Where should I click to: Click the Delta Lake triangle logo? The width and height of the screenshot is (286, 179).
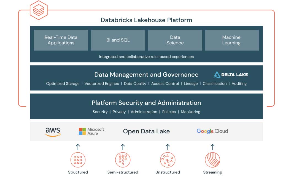[x=217, y=75]
